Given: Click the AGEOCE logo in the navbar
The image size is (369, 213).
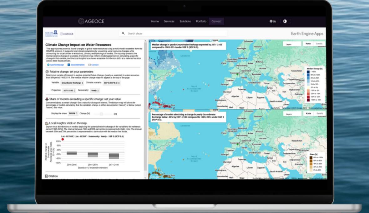Looking at the screenshot, I should pyautogui.click(x=91, y=21).
